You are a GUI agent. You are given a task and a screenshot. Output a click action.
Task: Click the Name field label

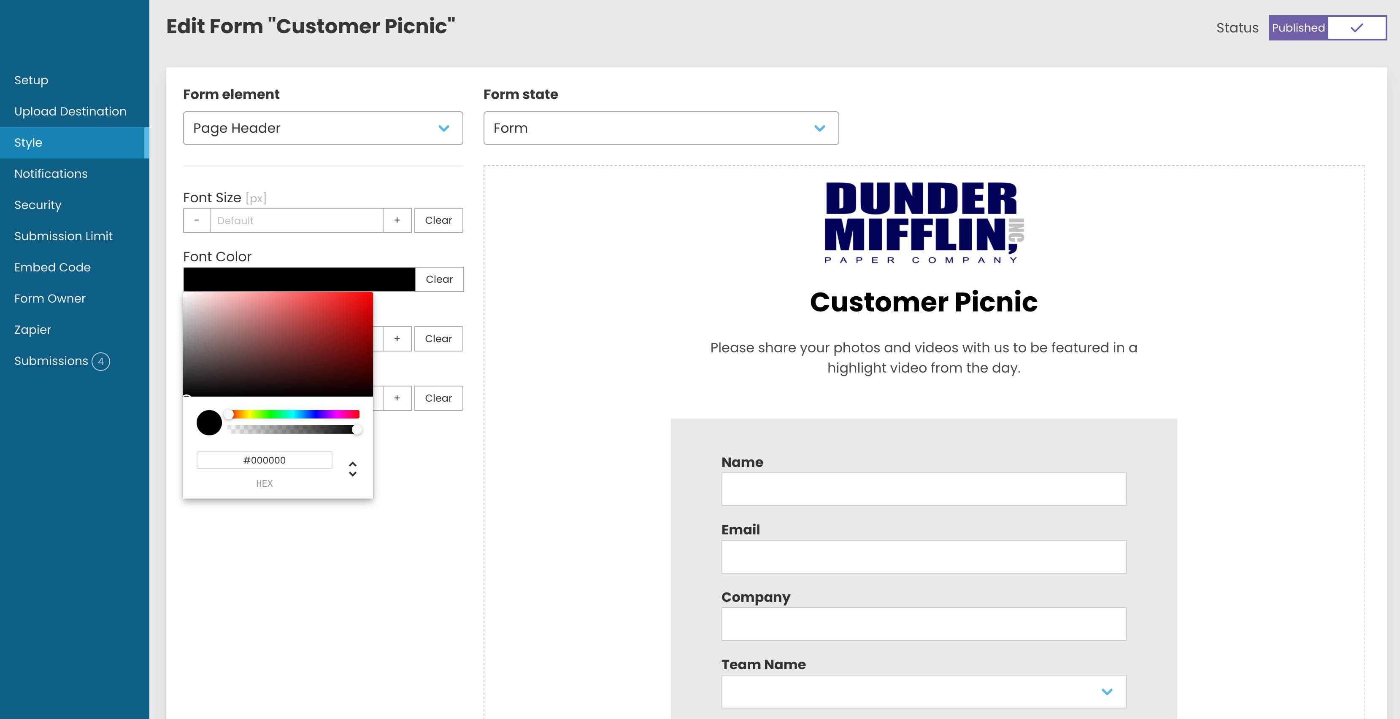point(742,462)
